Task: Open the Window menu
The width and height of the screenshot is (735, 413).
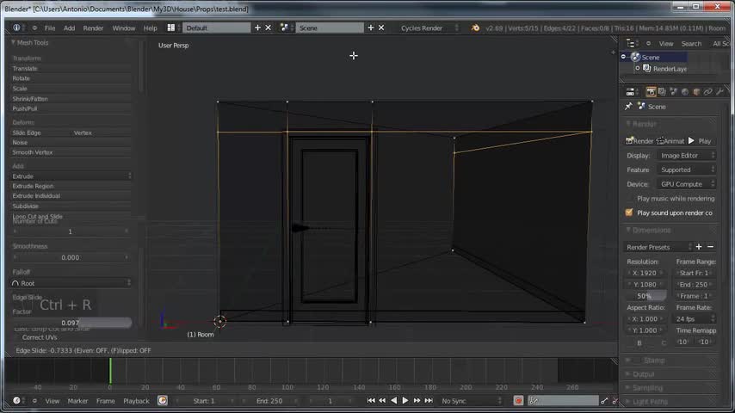Action: 123,28
